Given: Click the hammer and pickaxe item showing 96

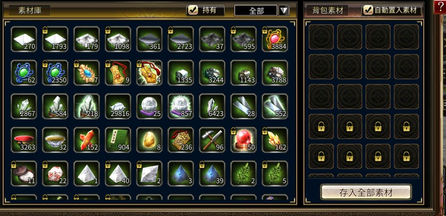Looking at the screenshot, I should tap(212, 140).
